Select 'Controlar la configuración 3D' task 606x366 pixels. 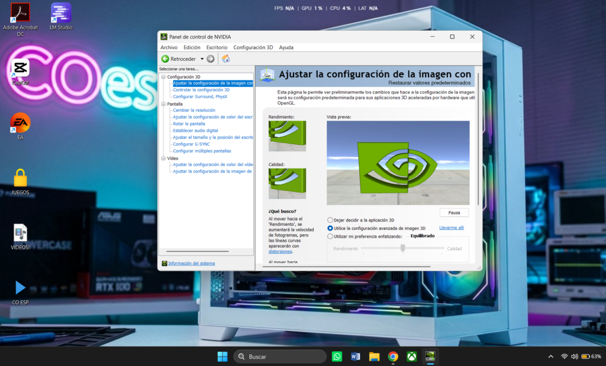(201, 90)
